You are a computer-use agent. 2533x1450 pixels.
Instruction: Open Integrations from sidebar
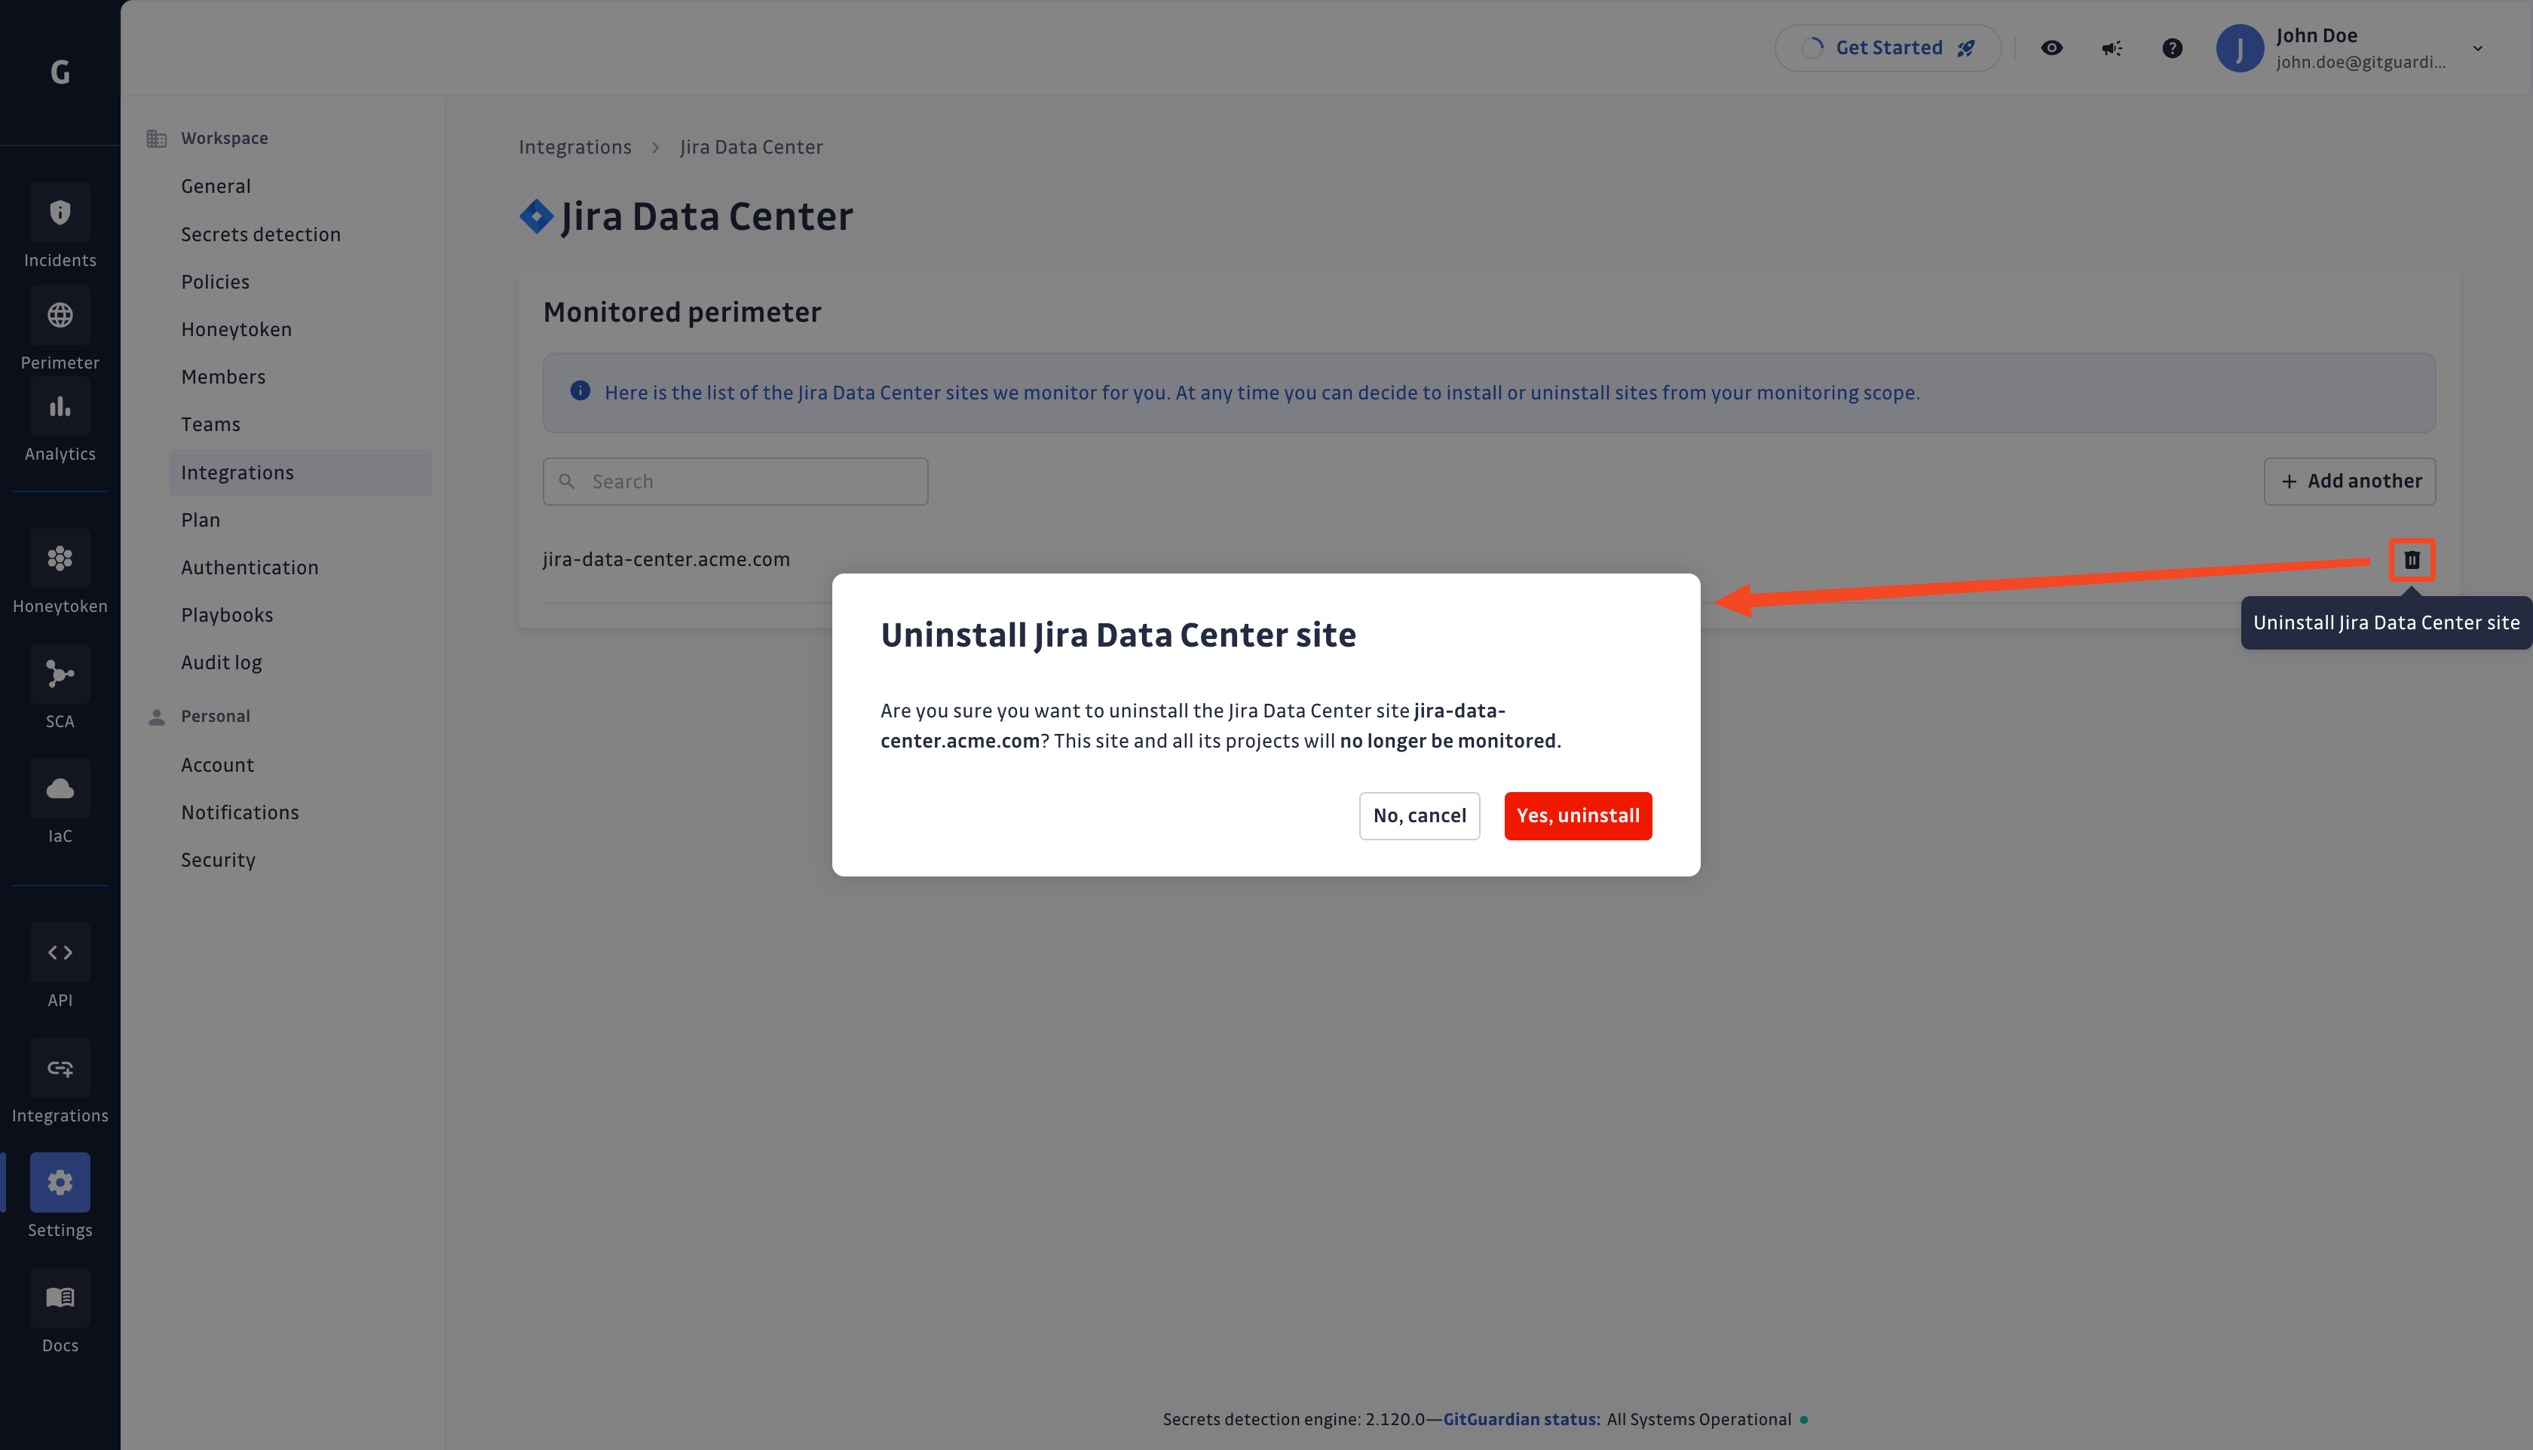pos(59,1085)
